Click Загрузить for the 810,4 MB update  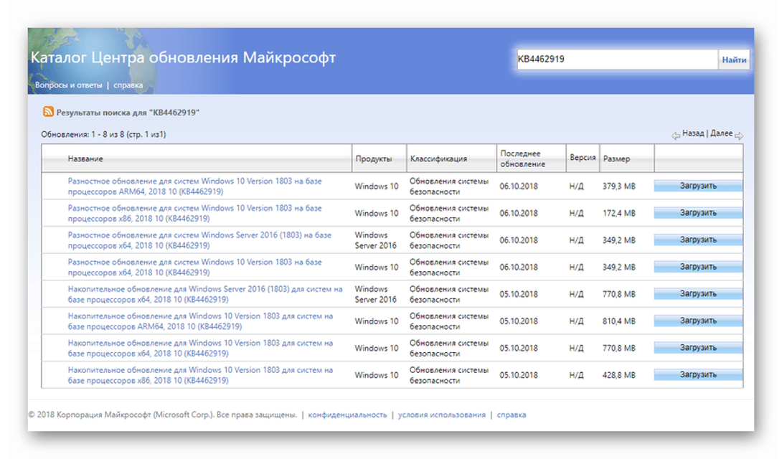click(698, 321)
